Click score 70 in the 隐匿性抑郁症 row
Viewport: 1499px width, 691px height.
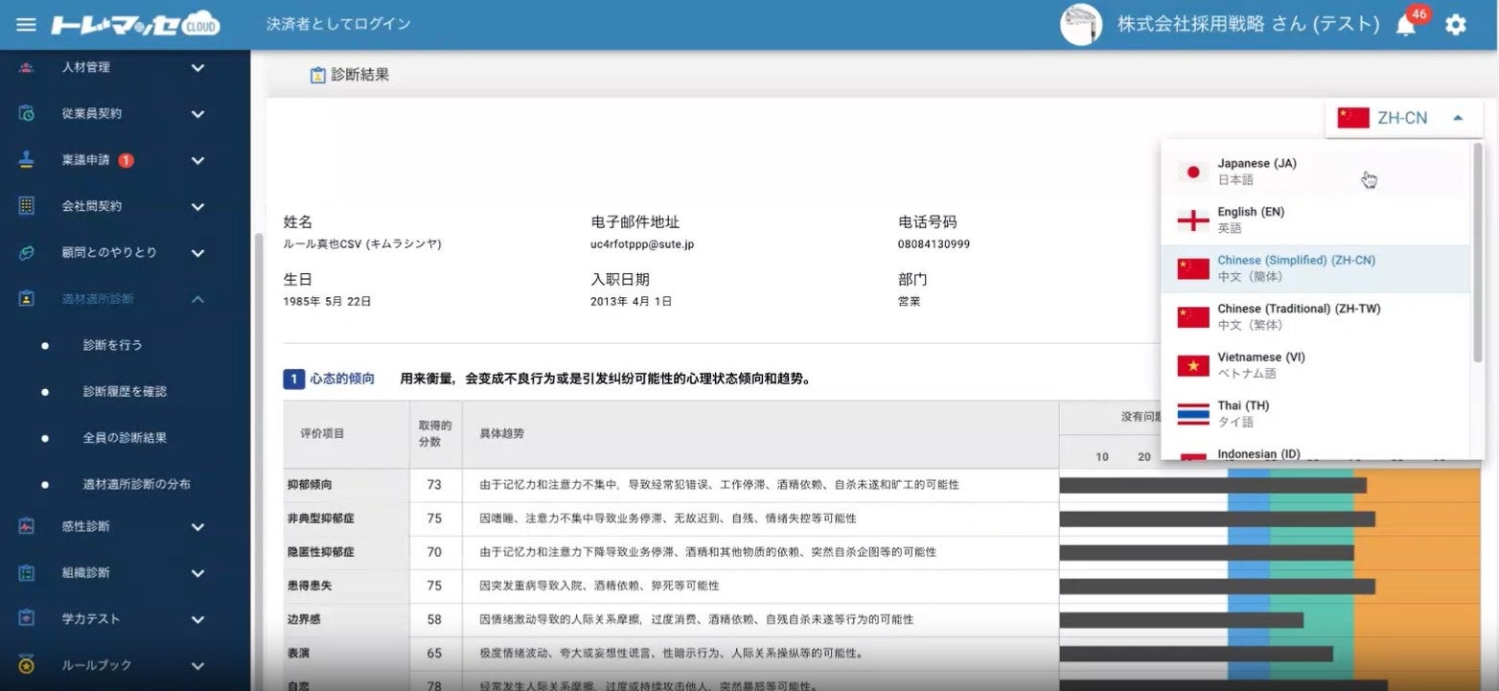[x=435, y=552]
